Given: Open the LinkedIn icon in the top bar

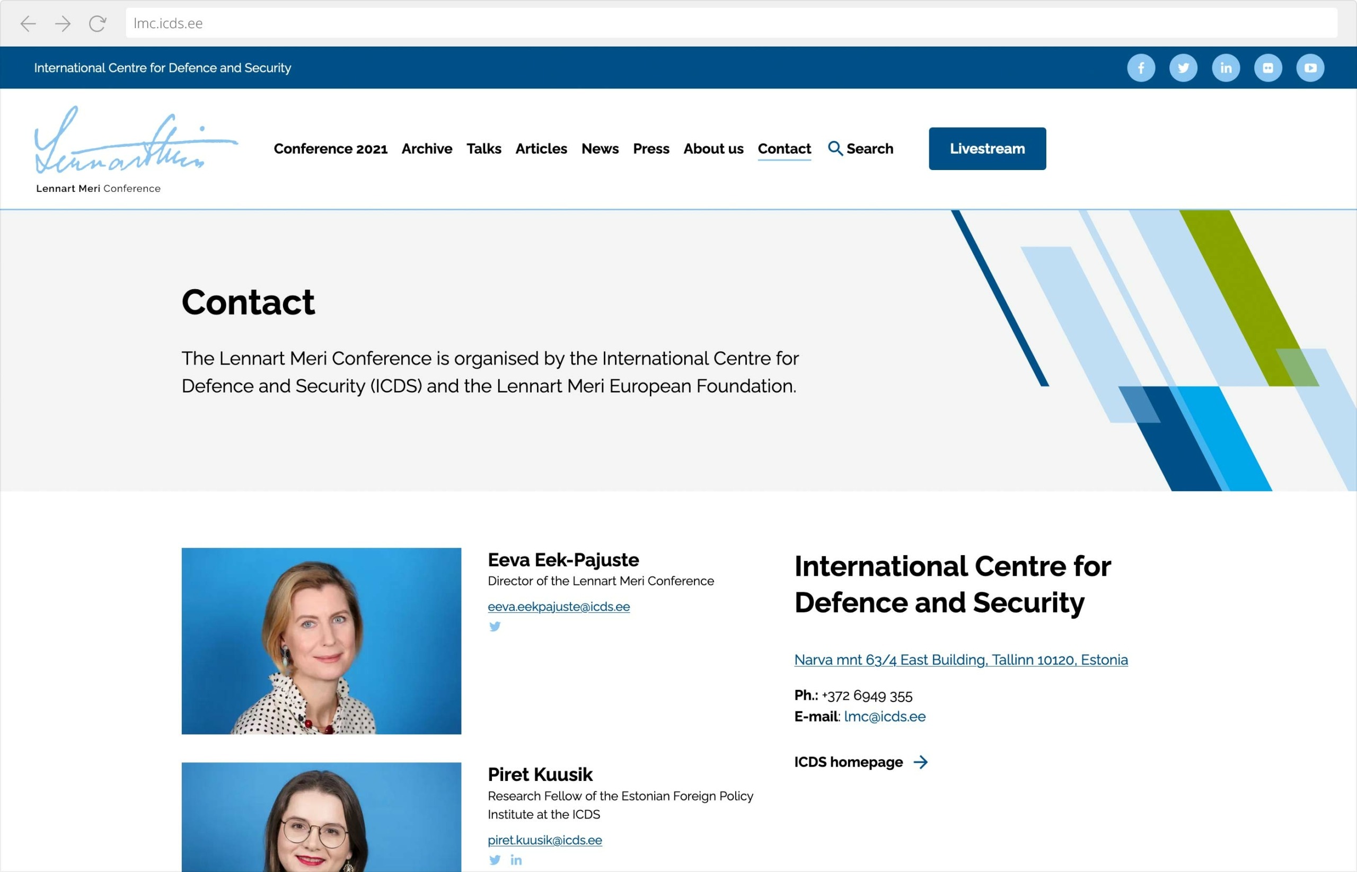Looking at the screenshot, I should 1226,68.
